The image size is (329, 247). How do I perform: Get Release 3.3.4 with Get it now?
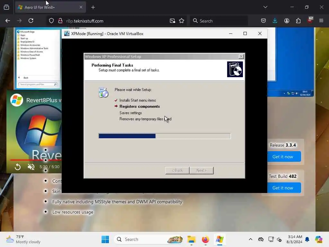283,157
